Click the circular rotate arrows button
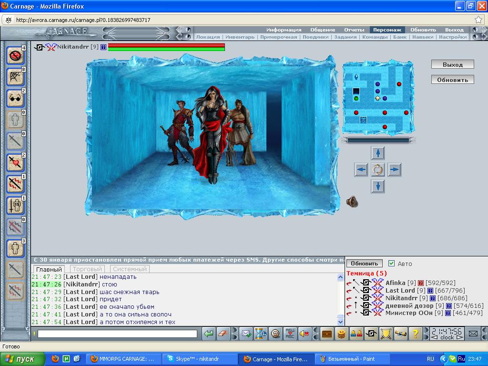The width and height of the screenshot is (488, 366). click(378, 170)
